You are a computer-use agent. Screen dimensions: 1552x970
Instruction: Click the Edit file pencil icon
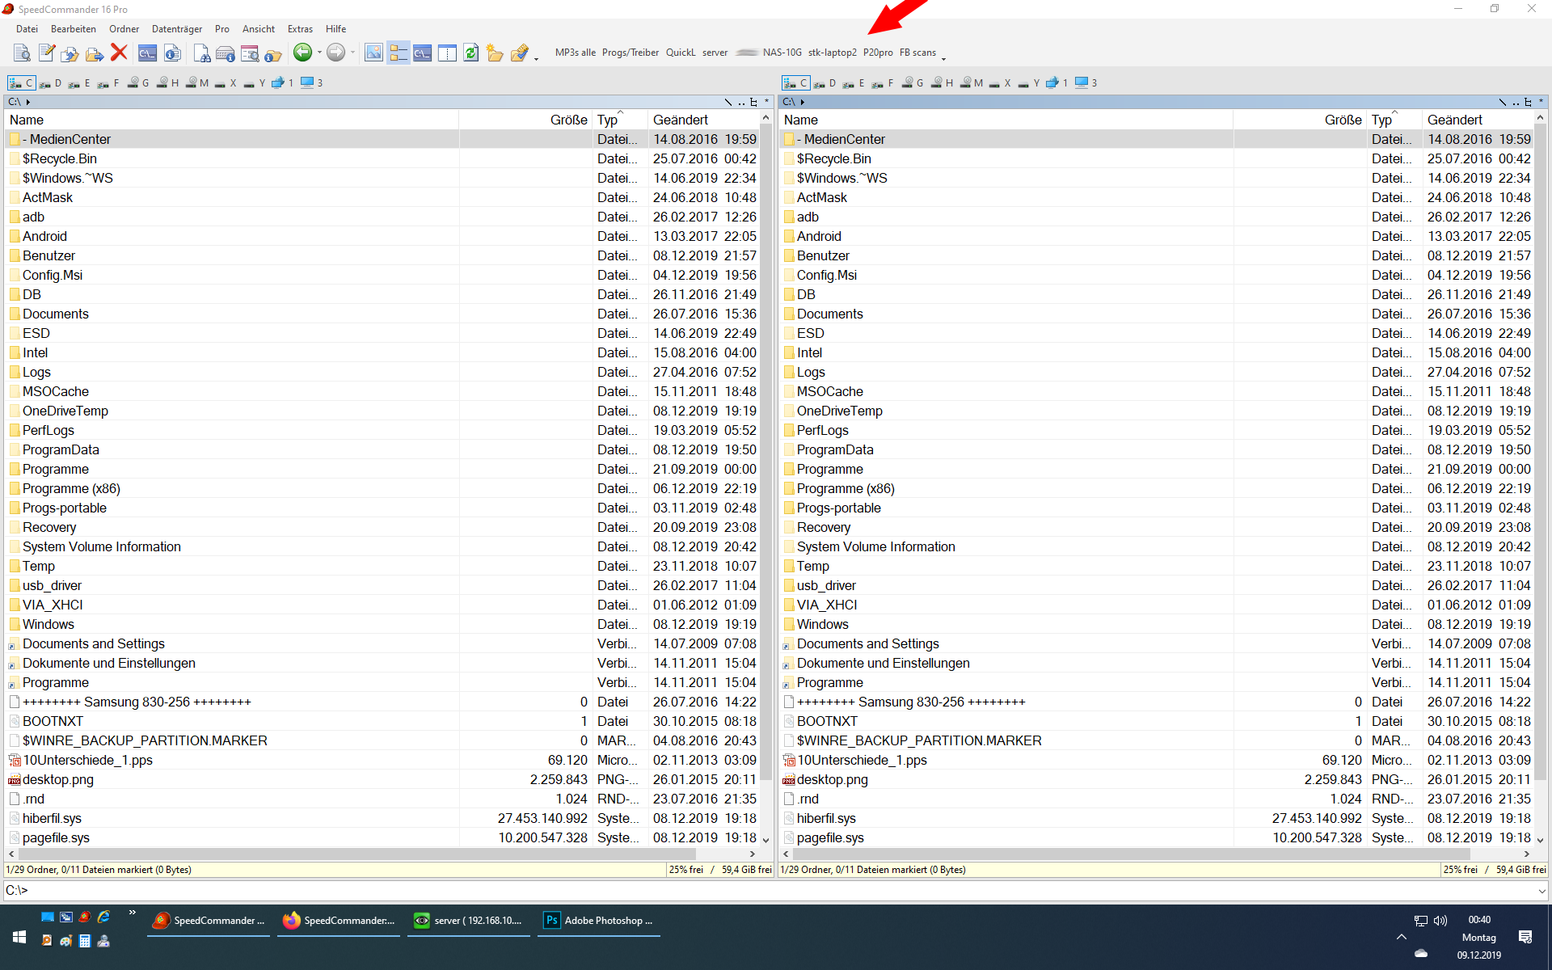tap(47, 53)
